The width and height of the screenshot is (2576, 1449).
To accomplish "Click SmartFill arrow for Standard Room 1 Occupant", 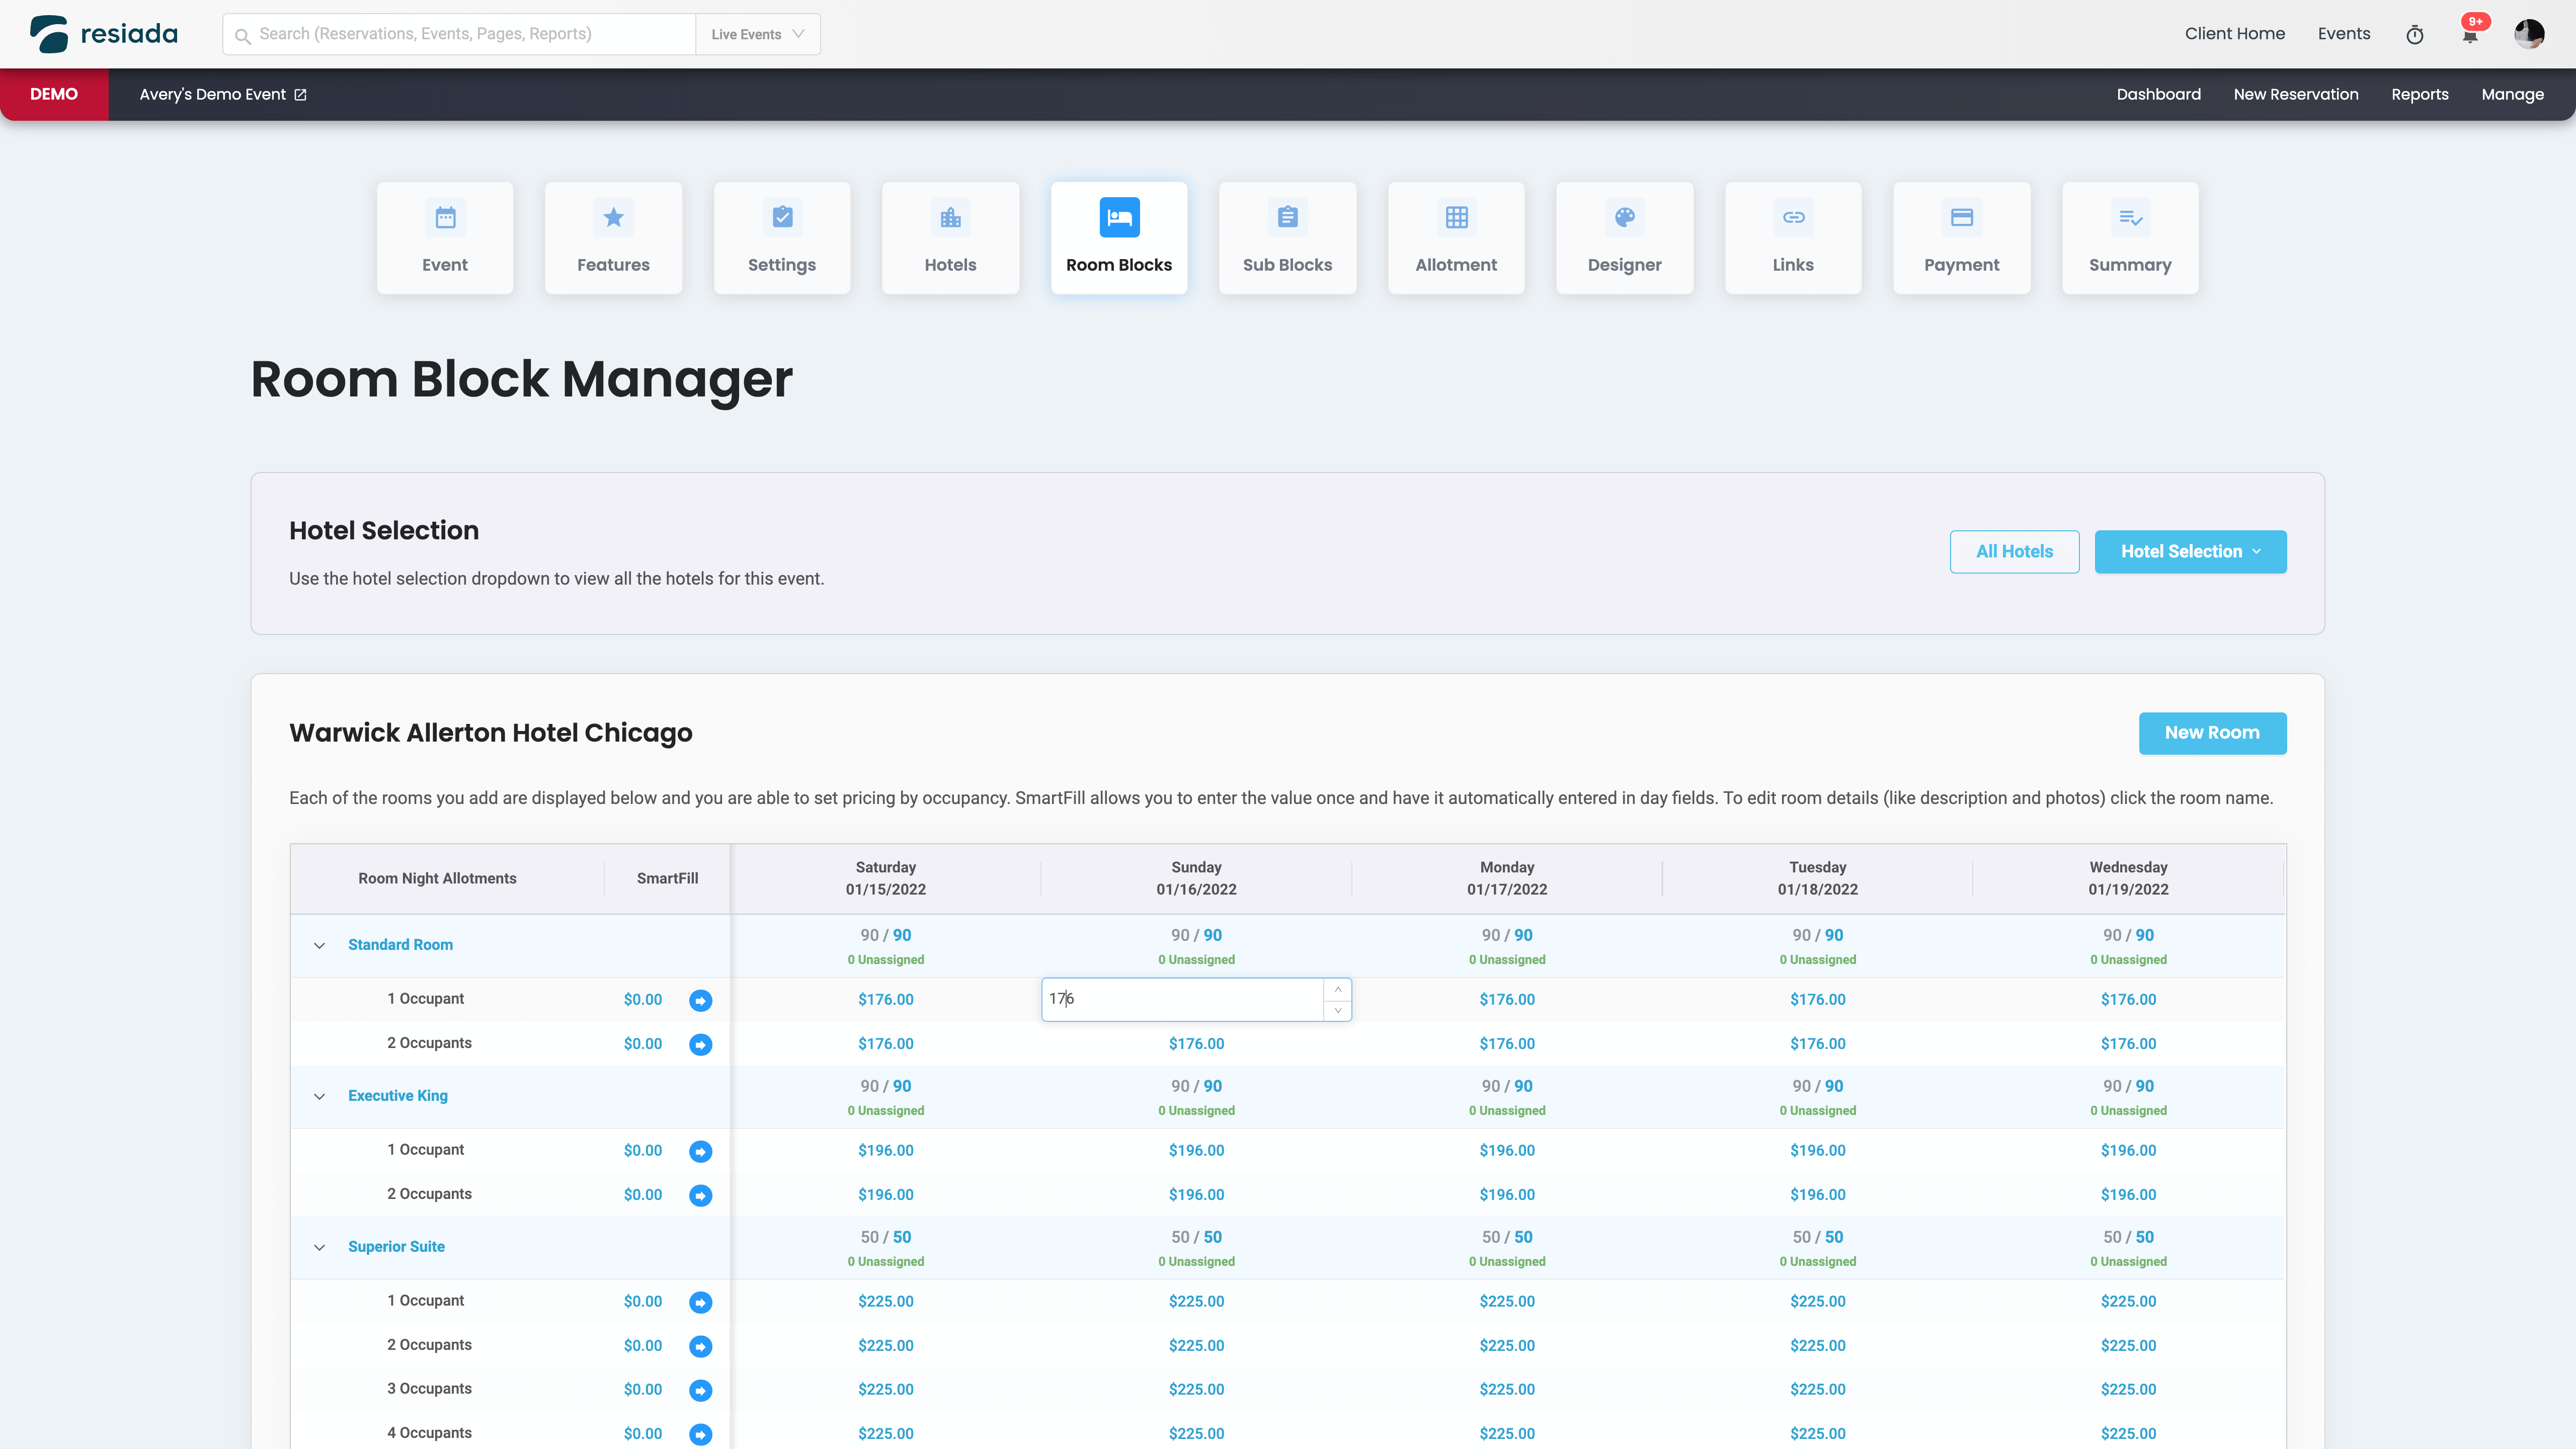I will 700,1000.
